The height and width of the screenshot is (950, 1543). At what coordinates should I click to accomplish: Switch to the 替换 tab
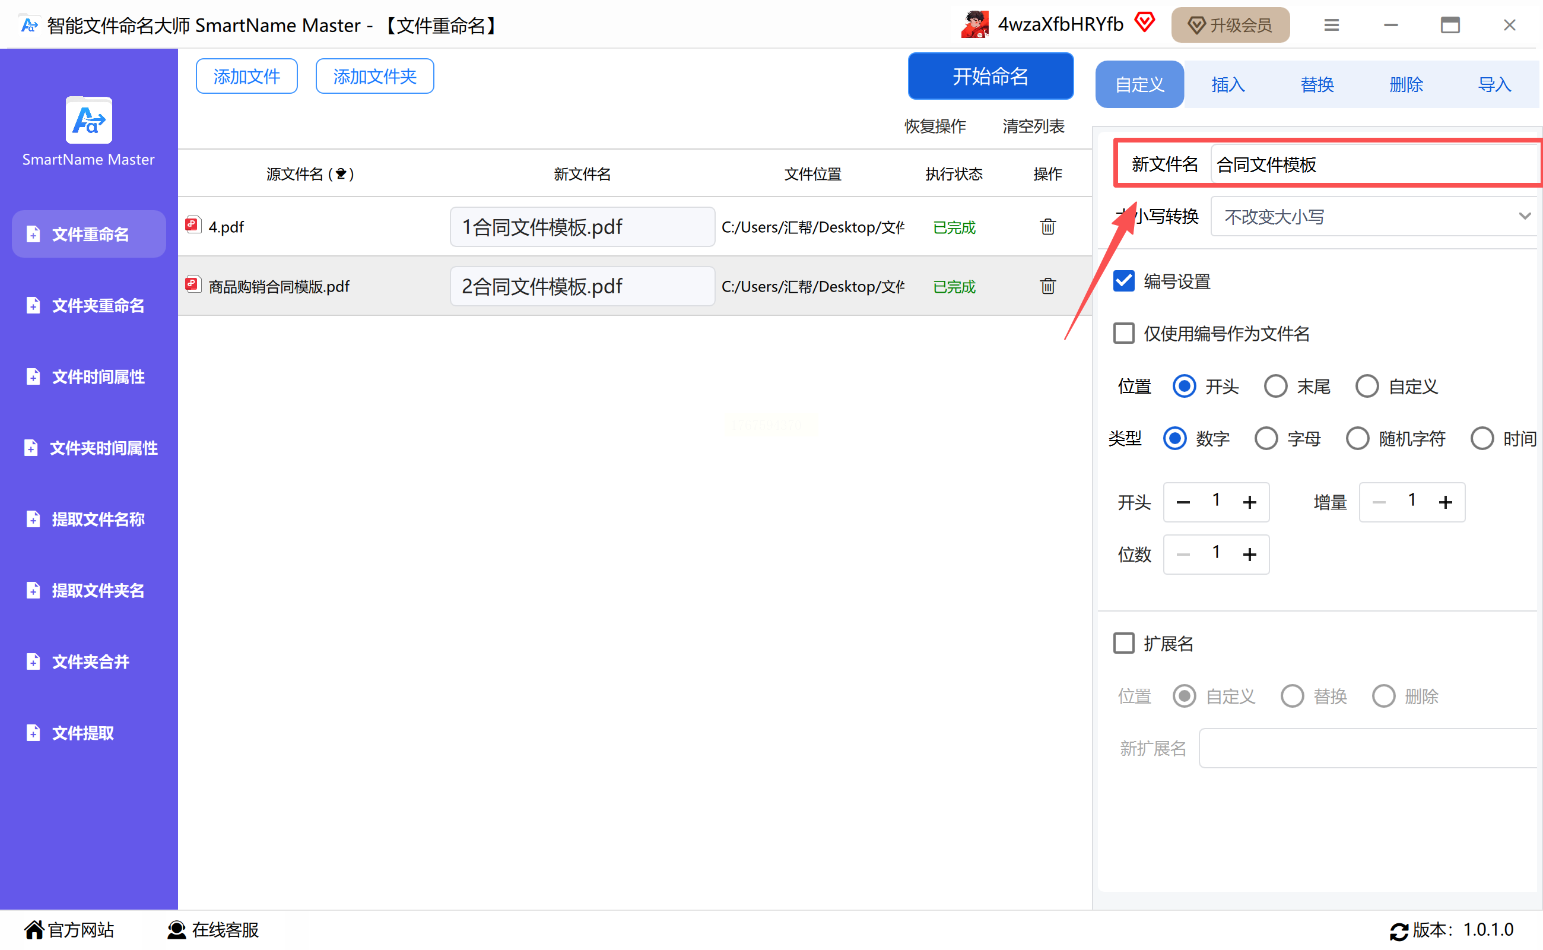pyautogui.click(x=1316, y=84)
